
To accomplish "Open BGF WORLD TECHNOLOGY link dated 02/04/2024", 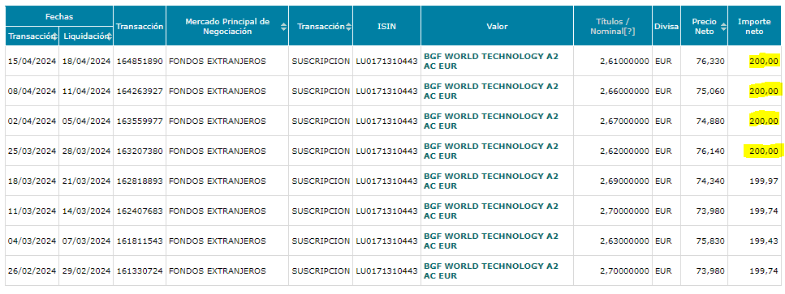I will click(x=490, y=121).
